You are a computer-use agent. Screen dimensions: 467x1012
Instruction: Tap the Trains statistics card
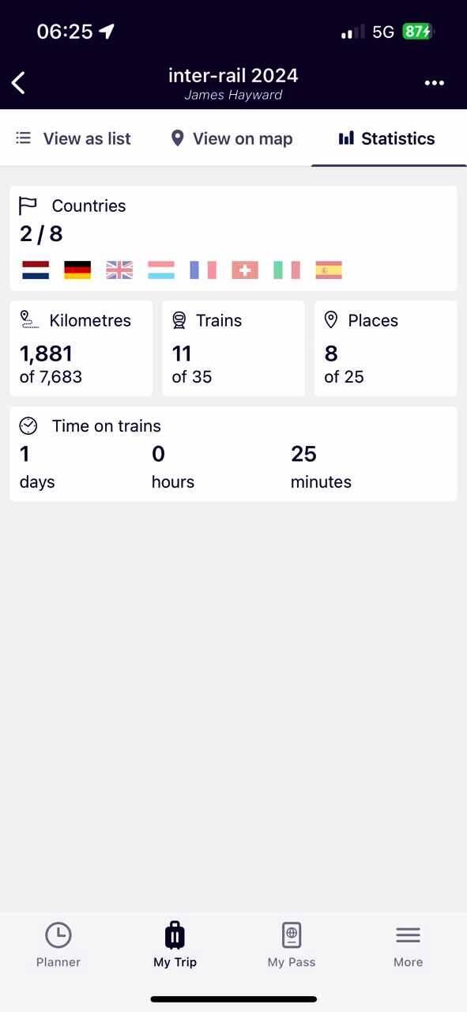click(233, 348)
